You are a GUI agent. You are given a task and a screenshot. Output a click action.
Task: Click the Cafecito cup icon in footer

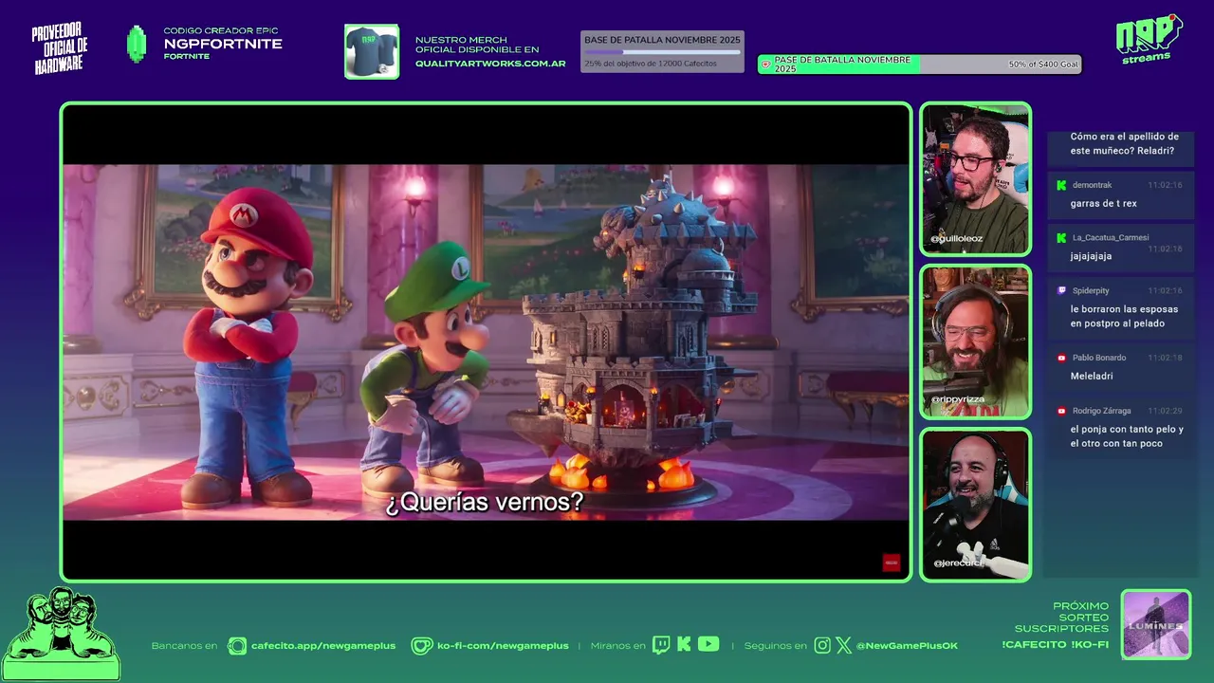point(237,646)
